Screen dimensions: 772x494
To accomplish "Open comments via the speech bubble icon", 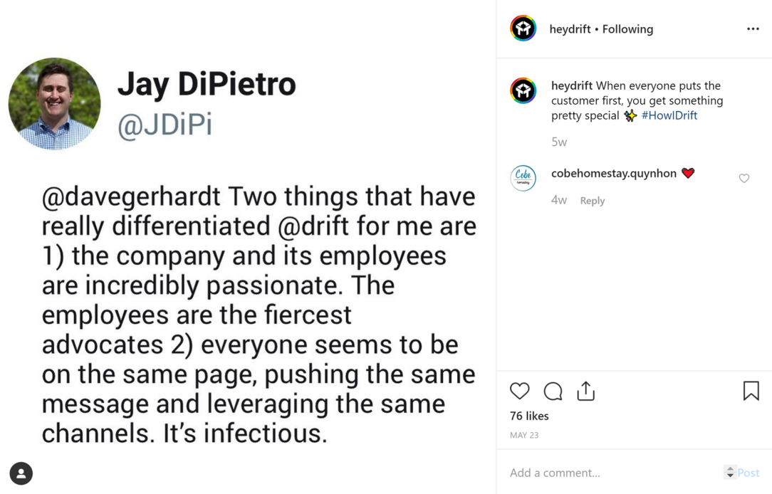I will point(553,391).
